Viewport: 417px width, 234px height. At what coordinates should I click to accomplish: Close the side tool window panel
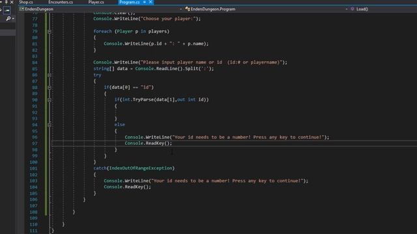pos(12,2)
